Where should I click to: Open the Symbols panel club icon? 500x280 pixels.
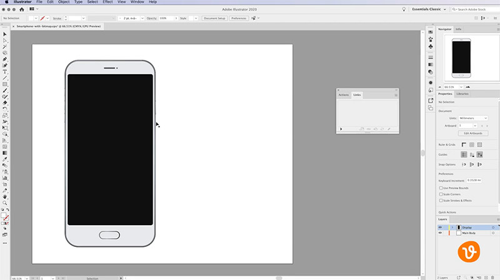pos(431,46)
